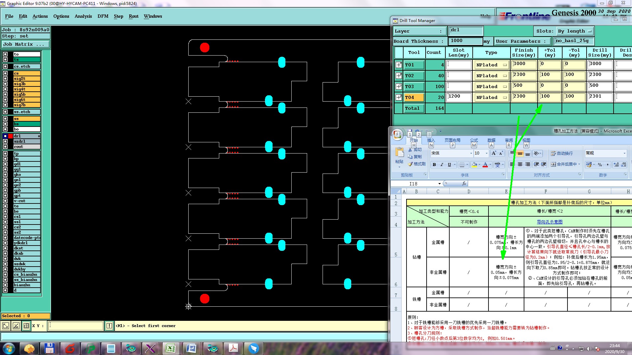Screen dimensions: 632x355
Task: Open the Type dropdown for tool T02
Action: pos(491,76)
